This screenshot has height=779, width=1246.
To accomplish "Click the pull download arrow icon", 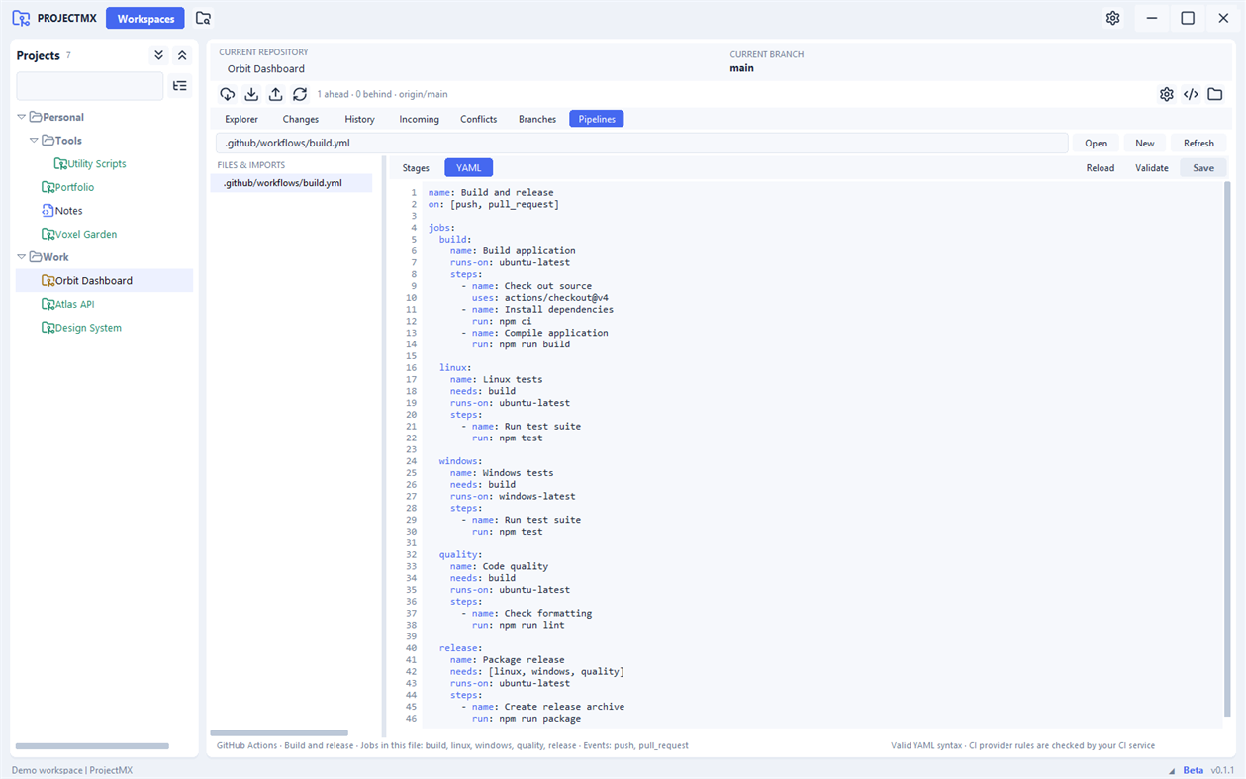I will coord(251,94).
